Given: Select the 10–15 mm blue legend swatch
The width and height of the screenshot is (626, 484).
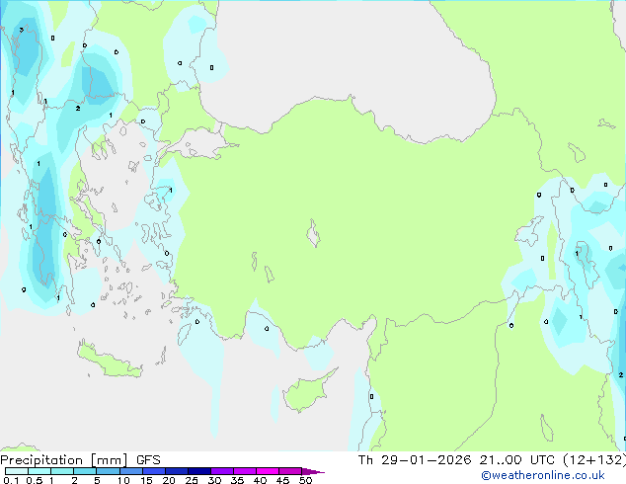Looking at the screenshot, I should click(x=131, y=471).
